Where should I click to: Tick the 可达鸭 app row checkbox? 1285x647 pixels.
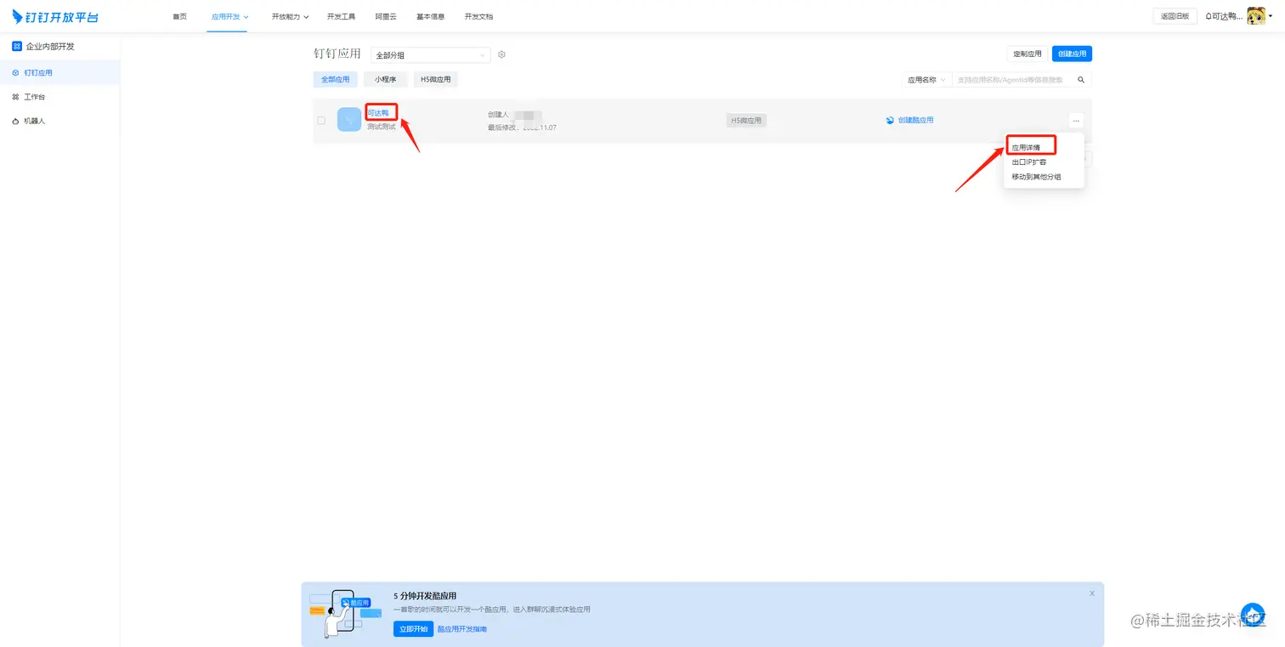[x=321, y=121]
